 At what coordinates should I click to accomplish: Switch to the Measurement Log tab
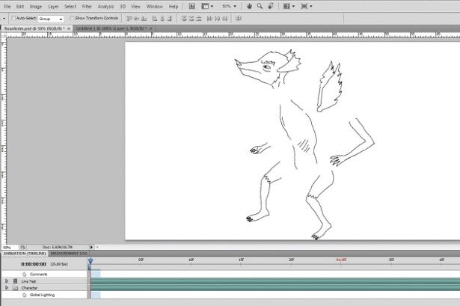point(68,254)
